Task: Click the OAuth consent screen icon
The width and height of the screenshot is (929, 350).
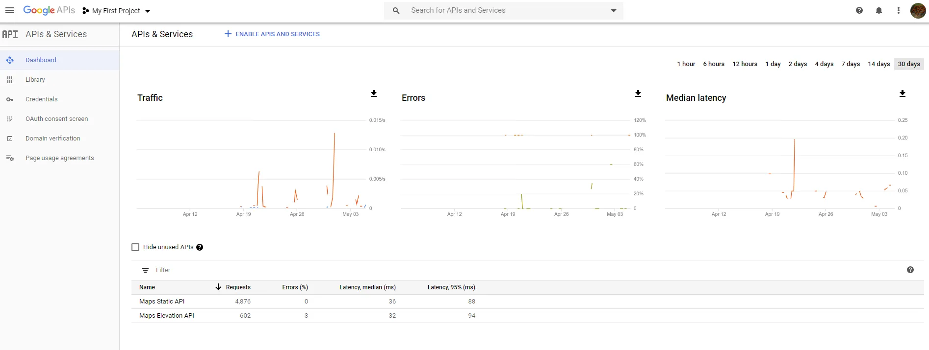Action: 10,119
